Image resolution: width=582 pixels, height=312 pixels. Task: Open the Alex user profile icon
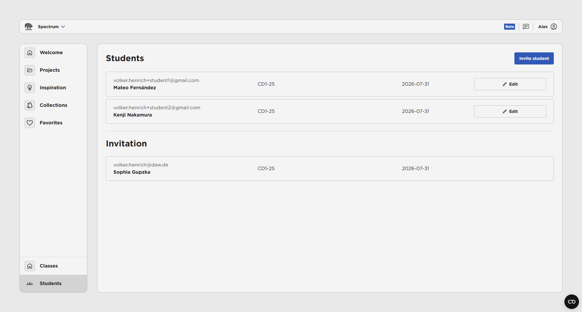tap(554, 27)
